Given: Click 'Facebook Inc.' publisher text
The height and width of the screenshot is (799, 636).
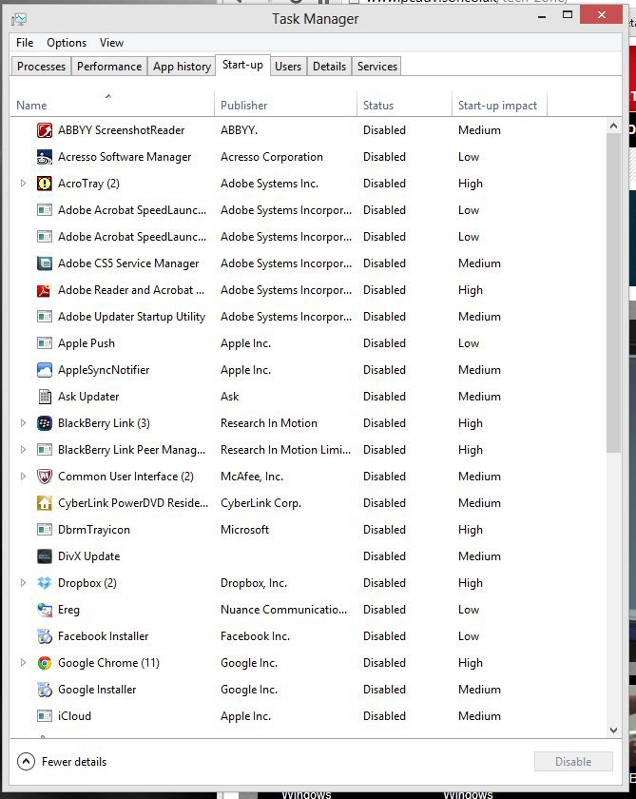Looking at the screenshot, I should (255, 636).
